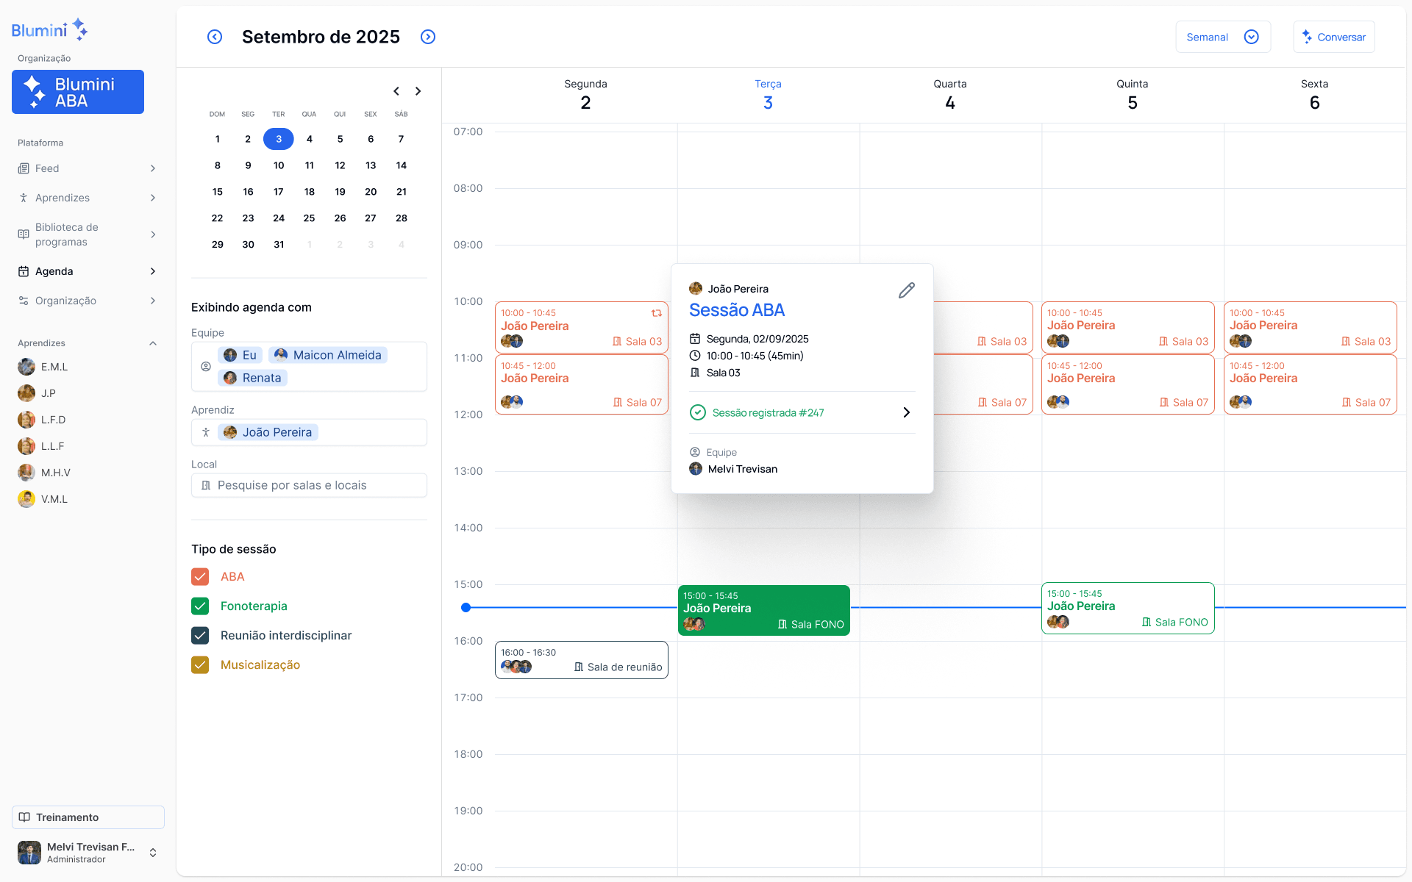Toggle off the Musicalização filter
1412x882 pixels.
[199, 664]
